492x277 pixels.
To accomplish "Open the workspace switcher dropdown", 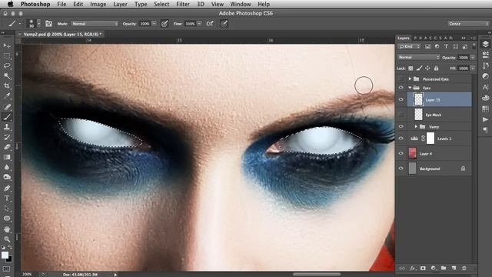I will [468, 24].
